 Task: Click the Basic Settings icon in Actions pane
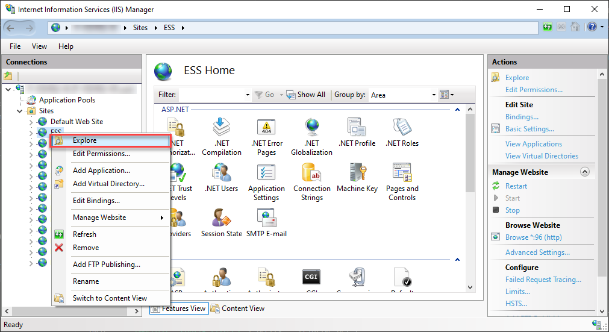(x=495, y=128)
